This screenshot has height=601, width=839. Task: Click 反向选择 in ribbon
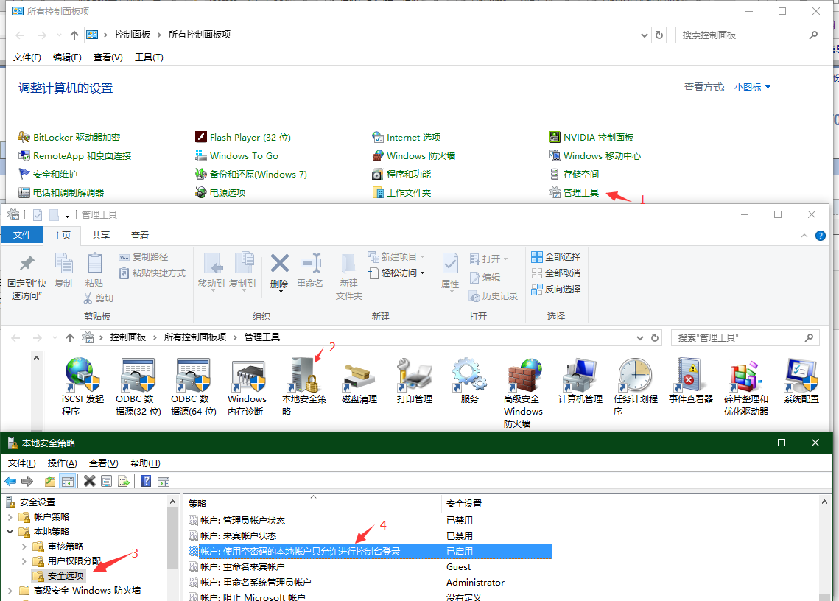click(556, 289)
